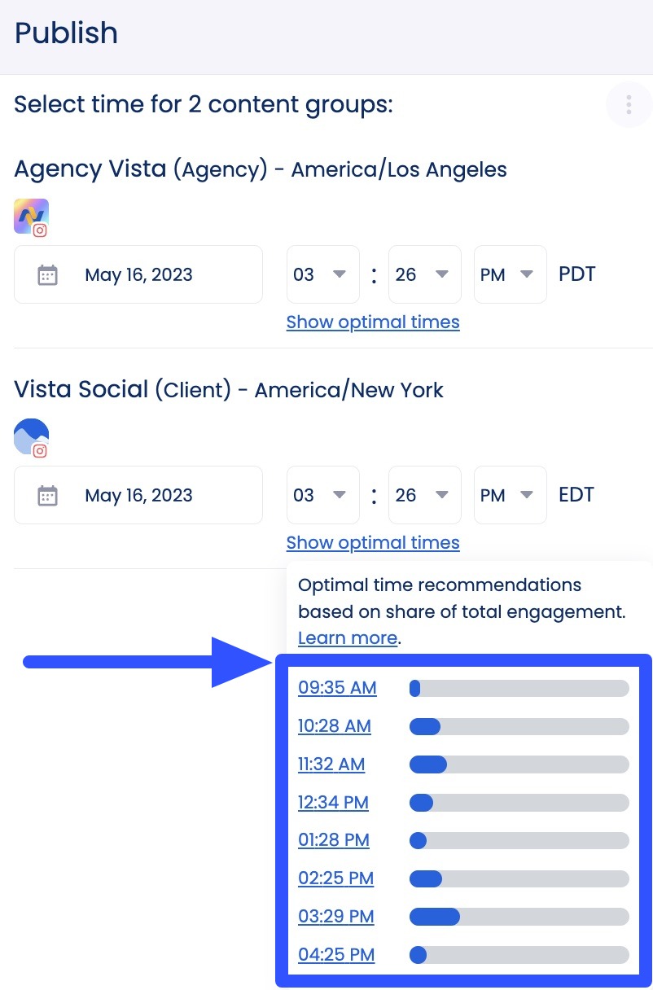This screenshot has height=990, width=653.
Task: Open the calendar icon in Agency Vista date field
Action: point(48,274)
